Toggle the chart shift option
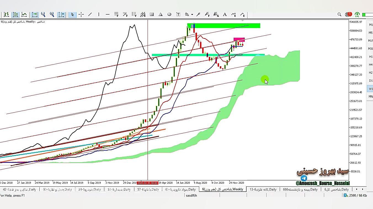This screenshot has height=209, width=373. pyautogui.click(x=61, y=15)
